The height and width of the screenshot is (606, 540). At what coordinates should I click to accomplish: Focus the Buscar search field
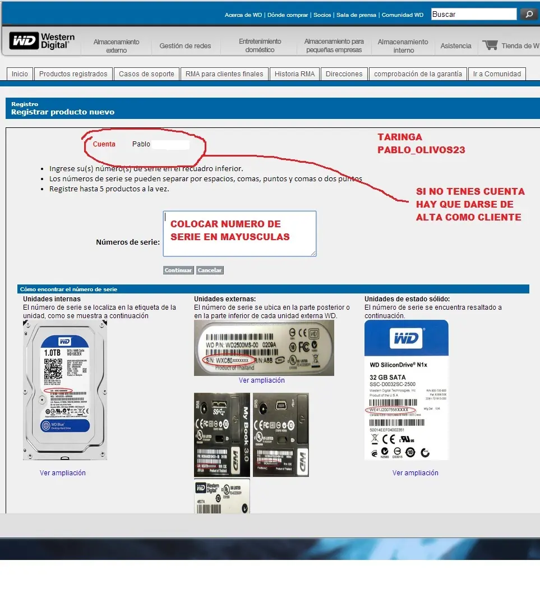coord(474,14)
